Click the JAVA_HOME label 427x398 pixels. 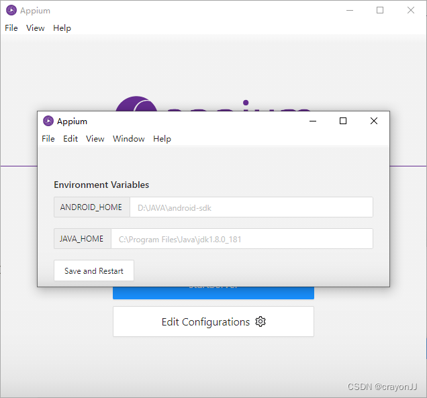click(82, 238)
